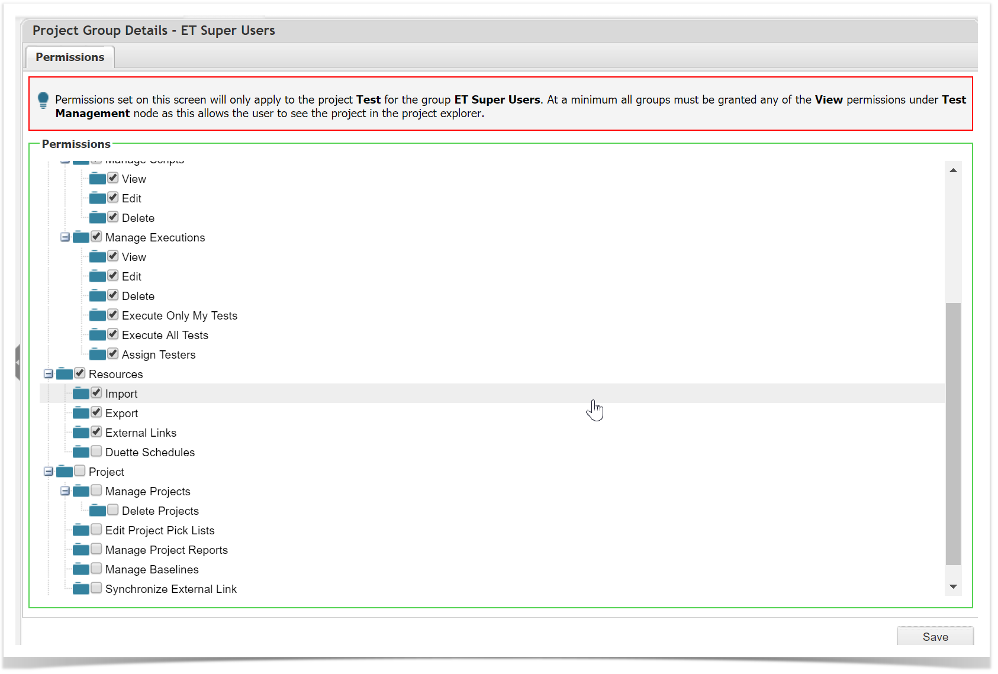The width and height of the screenshot is (998, 674).
Task: Click the folder icon beside Synchronize External Link
Action: coord(81,589)
